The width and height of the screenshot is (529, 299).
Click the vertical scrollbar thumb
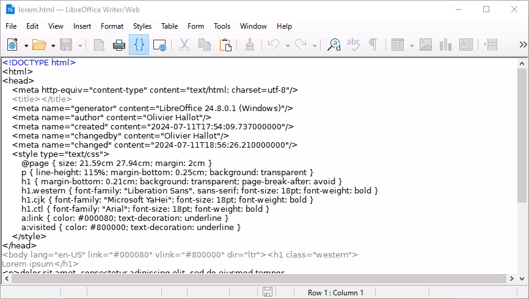pyautogui.click(x=522, y=135)
